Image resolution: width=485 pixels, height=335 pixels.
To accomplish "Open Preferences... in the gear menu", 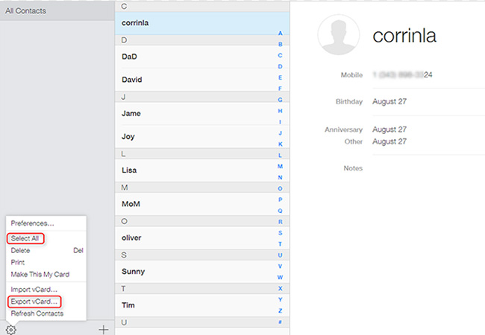I will tap(33, 223).
